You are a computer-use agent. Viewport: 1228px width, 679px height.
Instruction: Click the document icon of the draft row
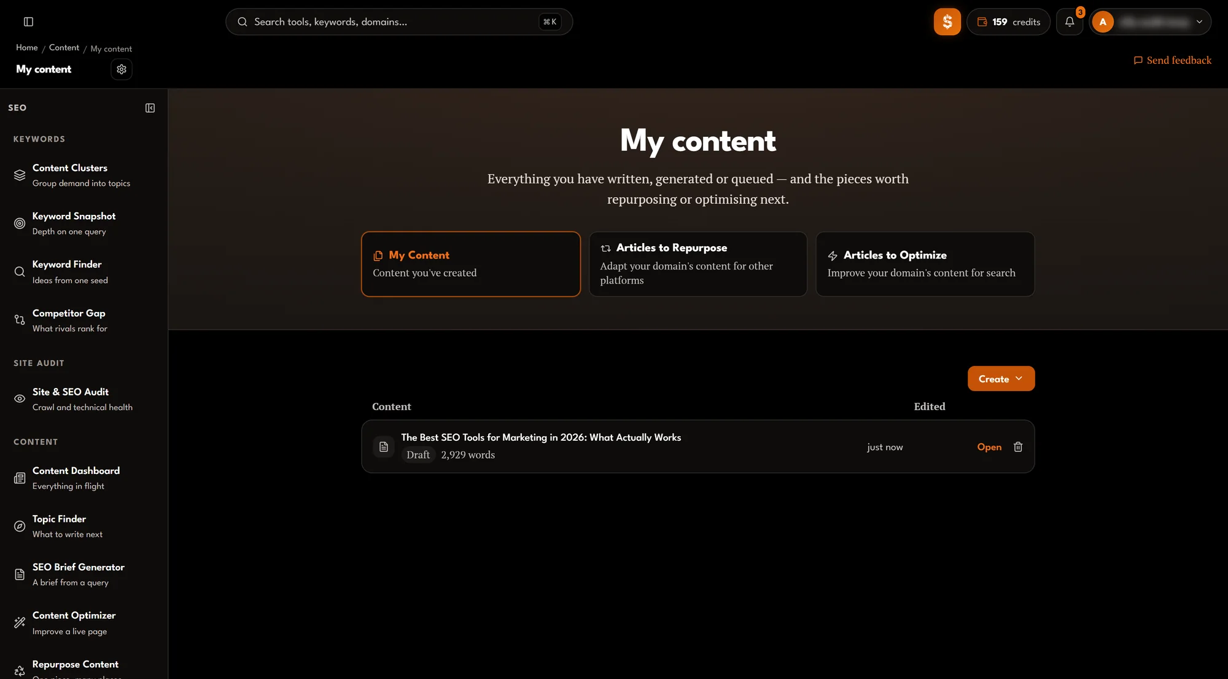pos(384,447)
